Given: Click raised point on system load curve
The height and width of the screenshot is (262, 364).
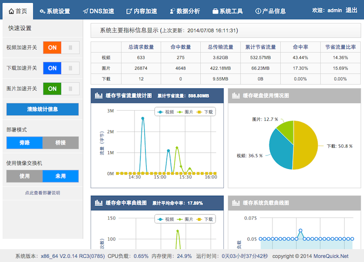Looking at the screenshot, I should coord(300,231).
